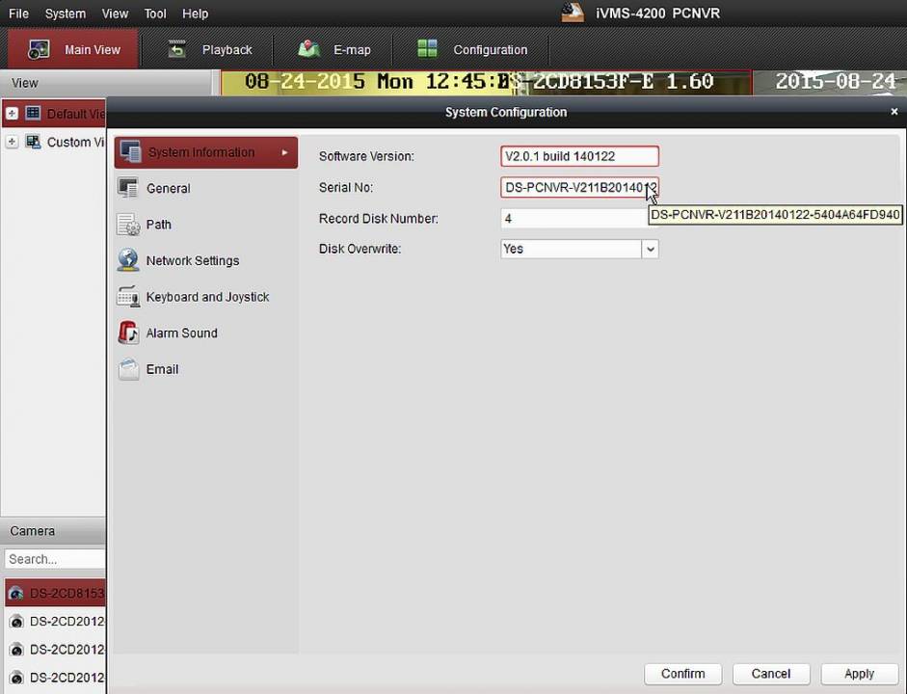Click the Disk Overwrite dropdown arrow
The height and width of the screenshot is (694, 907).
pos(651,250)
